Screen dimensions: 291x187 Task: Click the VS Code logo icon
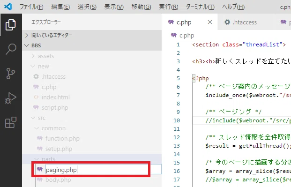[x=8, y=7]
